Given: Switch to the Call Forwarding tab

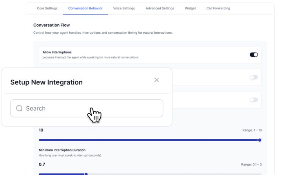Looking at the screenshot, I should click(x=218, y=8).
